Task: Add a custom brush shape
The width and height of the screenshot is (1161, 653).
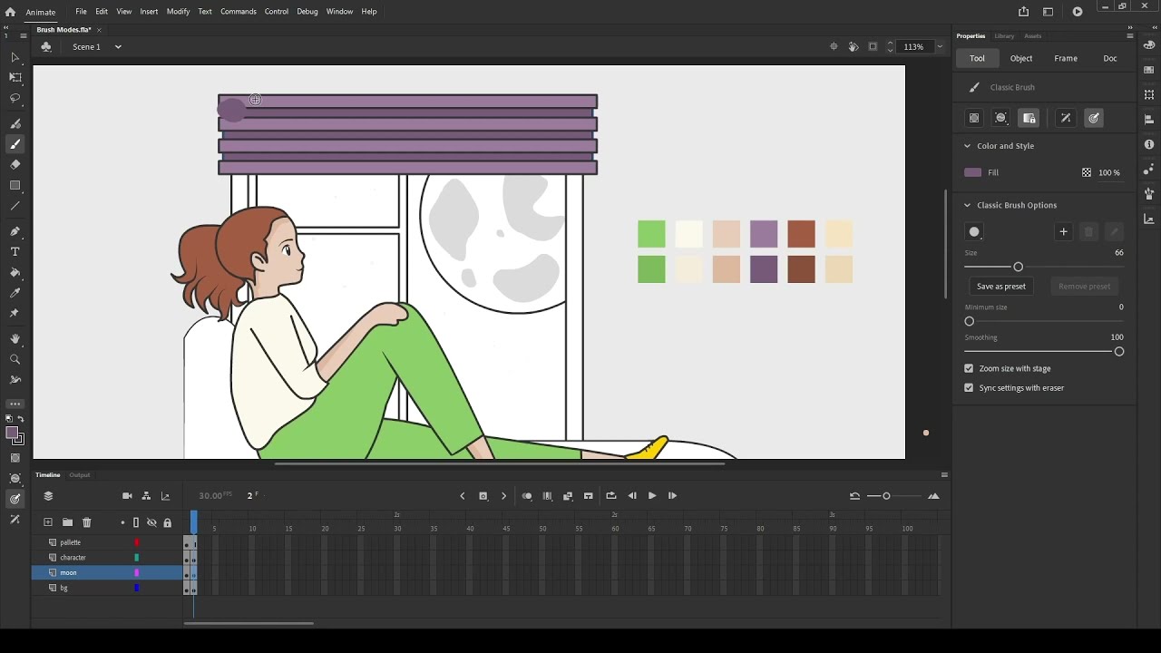Action: coord(1063,232)
